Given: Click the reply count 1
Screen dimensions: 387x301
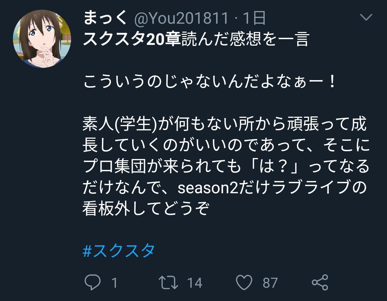Looking at the screenshot, I should coord(114,283).
